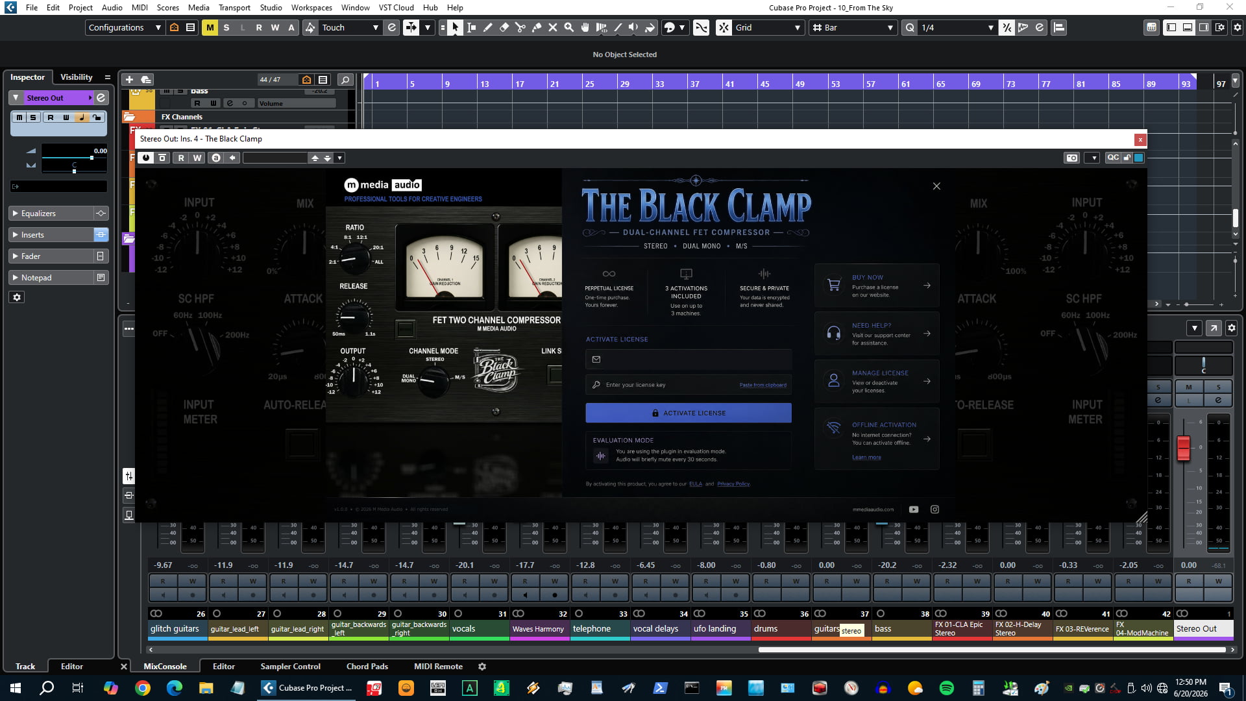Image resolution: width=1246 pixels, height=701 pixels.
Task: Toggle plugin Write automation W button
Action: coord(197,158)
